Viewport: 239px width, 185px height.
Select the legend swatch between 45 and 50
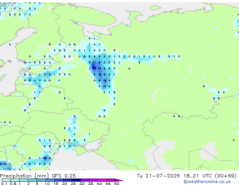111,180
